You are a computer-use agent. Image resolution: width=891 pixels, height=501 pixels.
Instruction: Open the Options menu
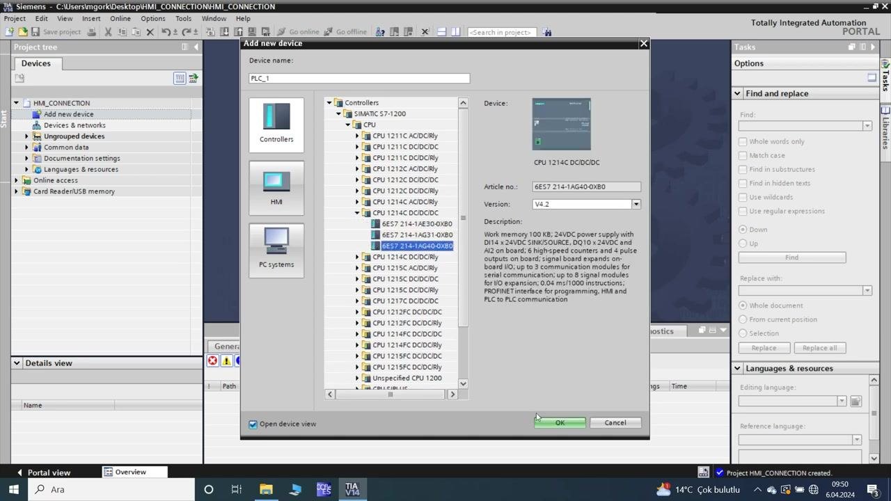[x=152, y=19]
